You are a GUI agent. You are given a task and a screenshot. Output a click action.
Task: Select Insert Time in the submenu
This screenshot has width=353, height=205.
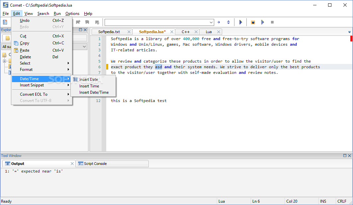click(x=93, y=86)
